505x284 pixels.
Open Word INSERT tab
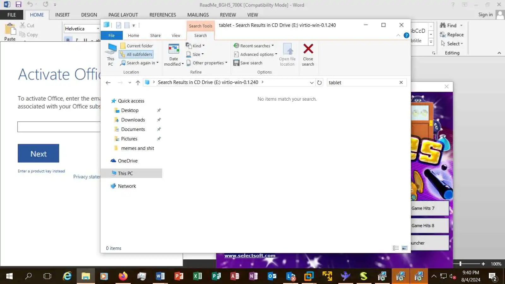pos(62,15)
